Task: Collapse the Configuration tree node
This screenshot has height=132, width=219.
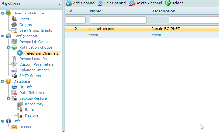Action: (x=3, y=36)
